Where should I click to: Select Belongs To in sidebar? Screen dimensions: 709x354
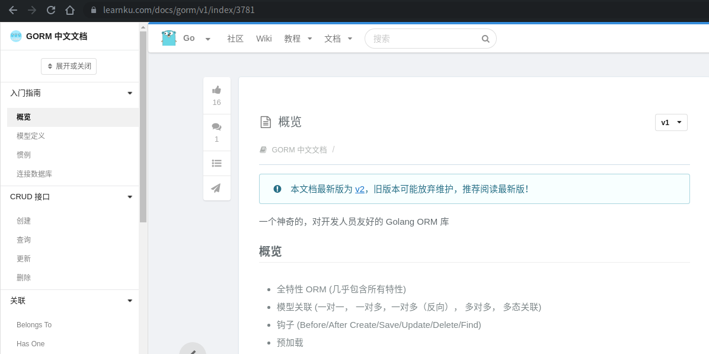click(34, 324)
